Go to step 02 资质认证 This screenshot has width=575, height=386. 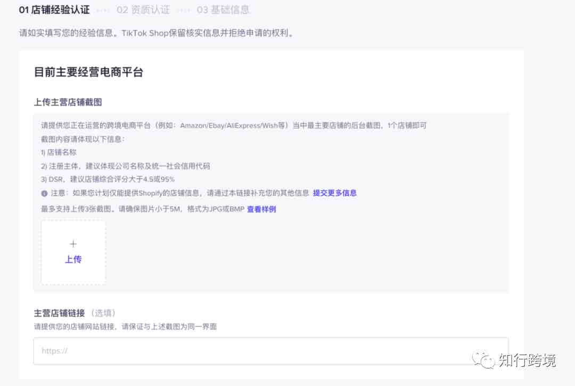click(x=143, y=10)
